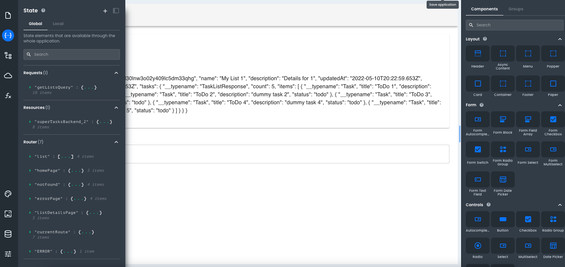565x267 pixels.
Task: Open the component tree outline icon
Action: [x=8, y=55]
